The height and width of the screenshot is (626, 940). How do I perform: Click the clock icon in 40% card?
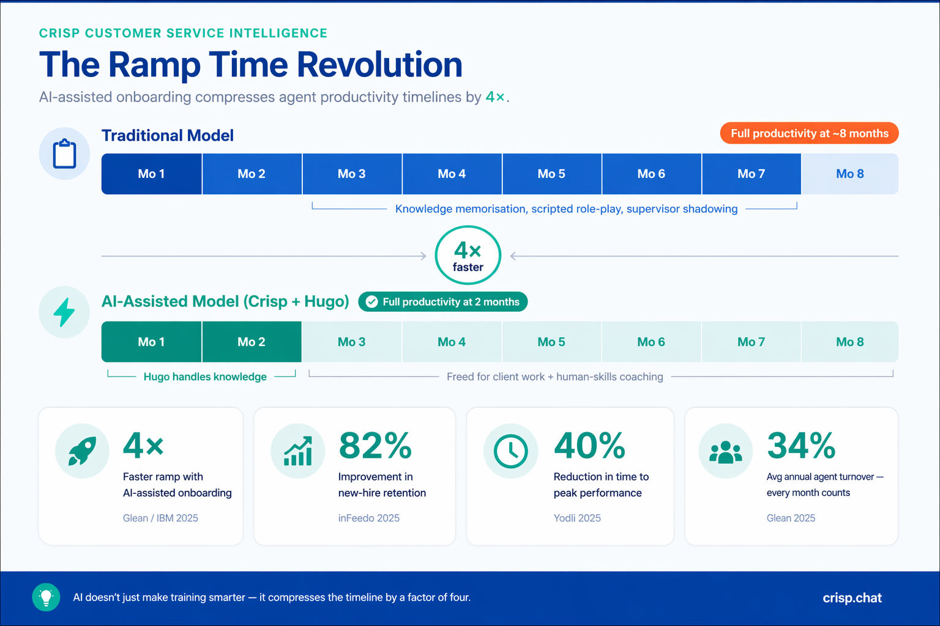(x=510, y=451)
